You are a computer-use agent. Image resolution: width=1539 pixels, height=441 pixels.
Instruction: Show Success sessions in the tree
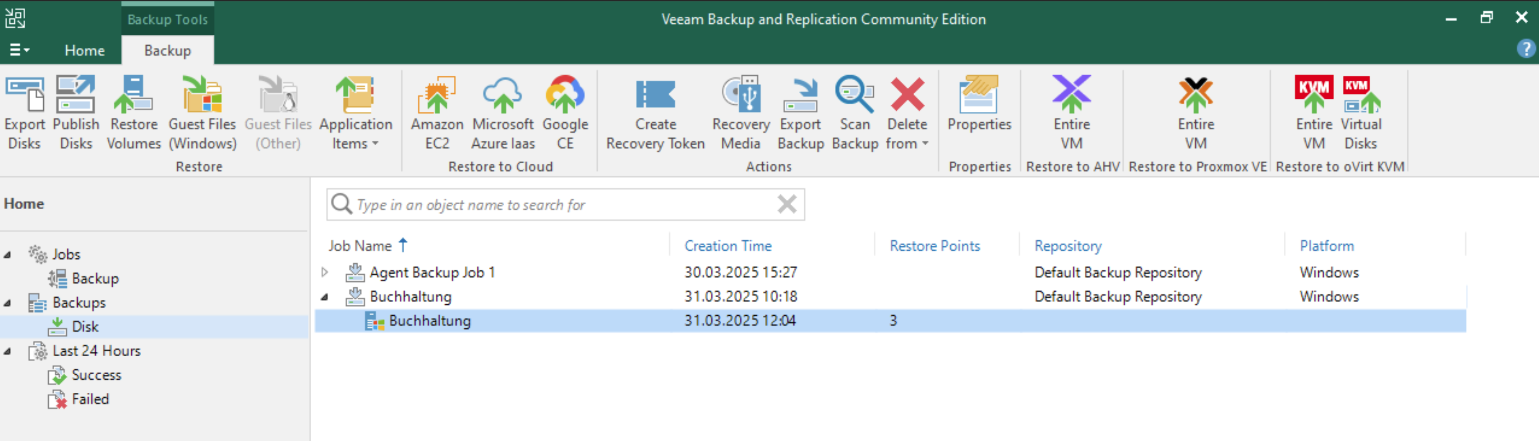click(x=96, y=375)
